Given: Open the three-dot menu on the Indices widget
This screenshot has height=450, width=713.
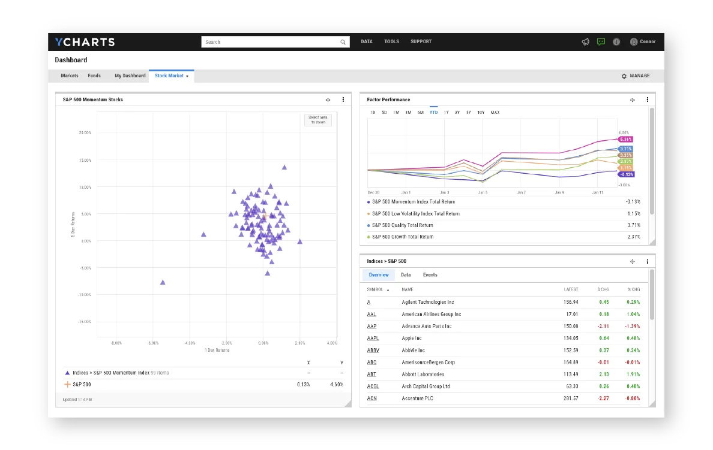Looking at the screenshot, I should (647, 261).
